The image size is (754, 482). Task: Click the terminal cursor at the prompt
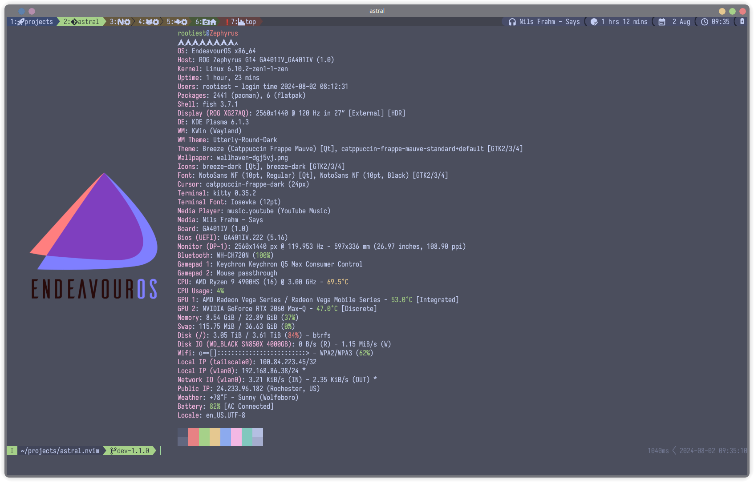point(160,450)
